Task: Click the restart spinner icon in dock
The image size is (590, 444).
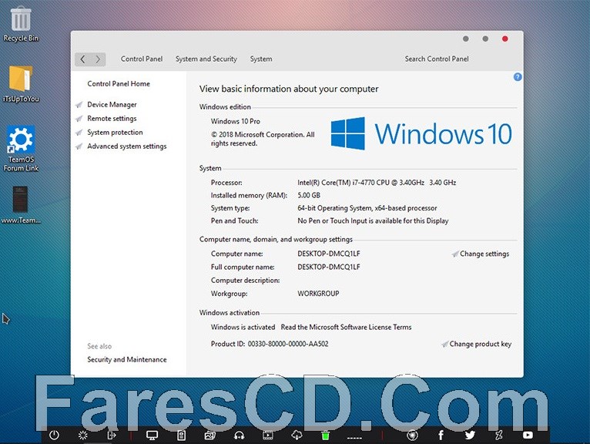Action: click(82, 436)
